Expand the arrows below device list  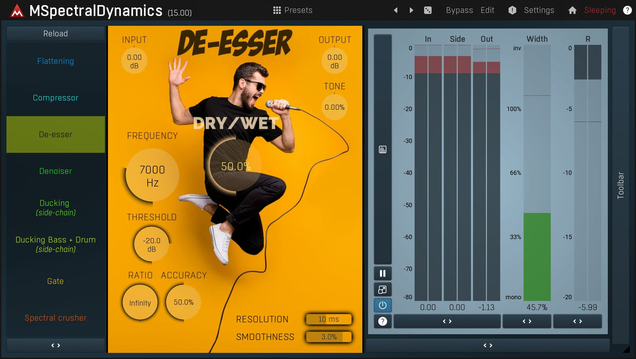[x=56, y=345]
